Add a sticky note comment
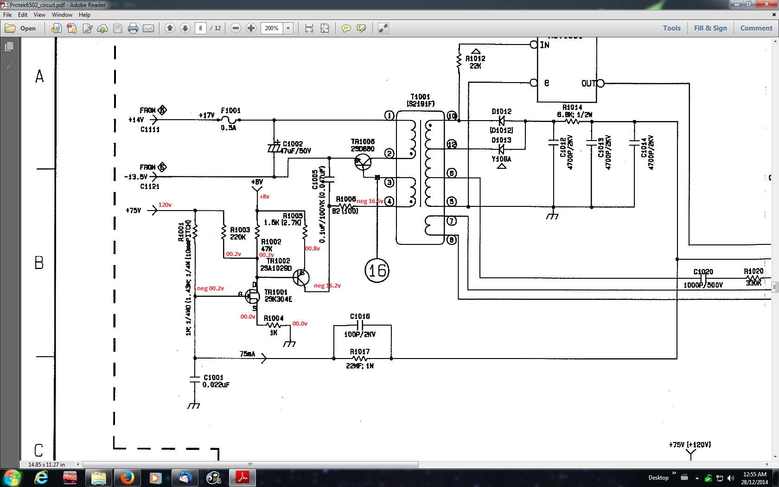Viewport: 779px width, 487px height. pyautogui.click(x=346, y=28)
